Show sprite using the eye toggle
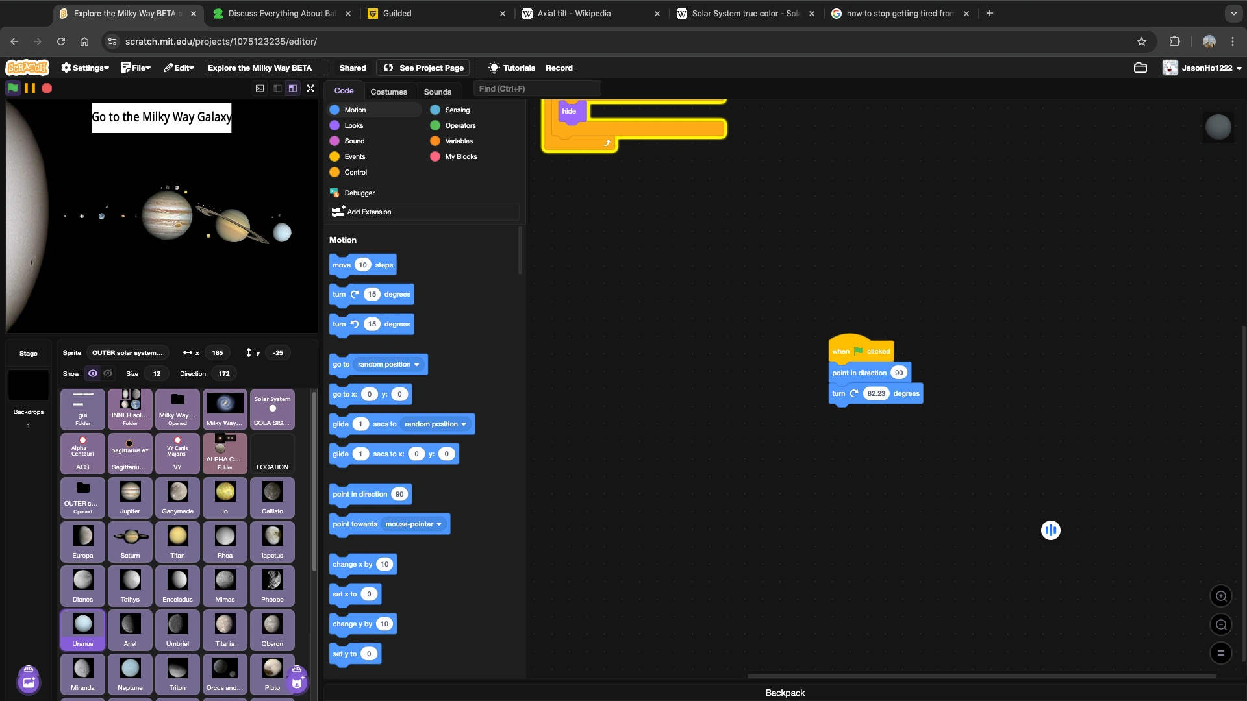 [93, 373]
